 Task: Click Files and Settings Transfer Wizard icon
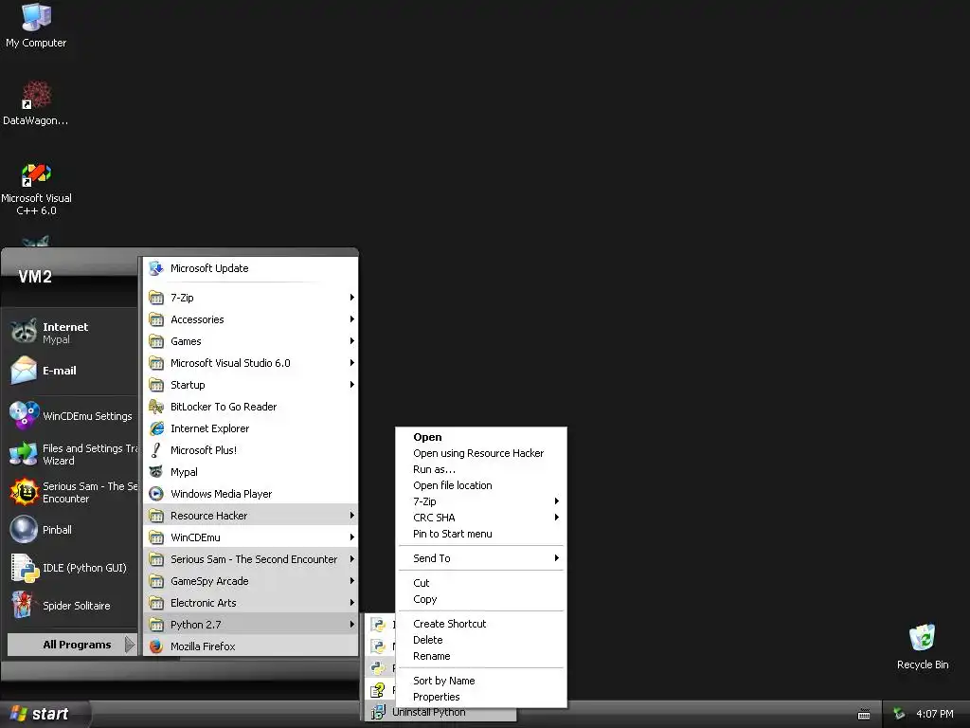click(x=24, y=454)
